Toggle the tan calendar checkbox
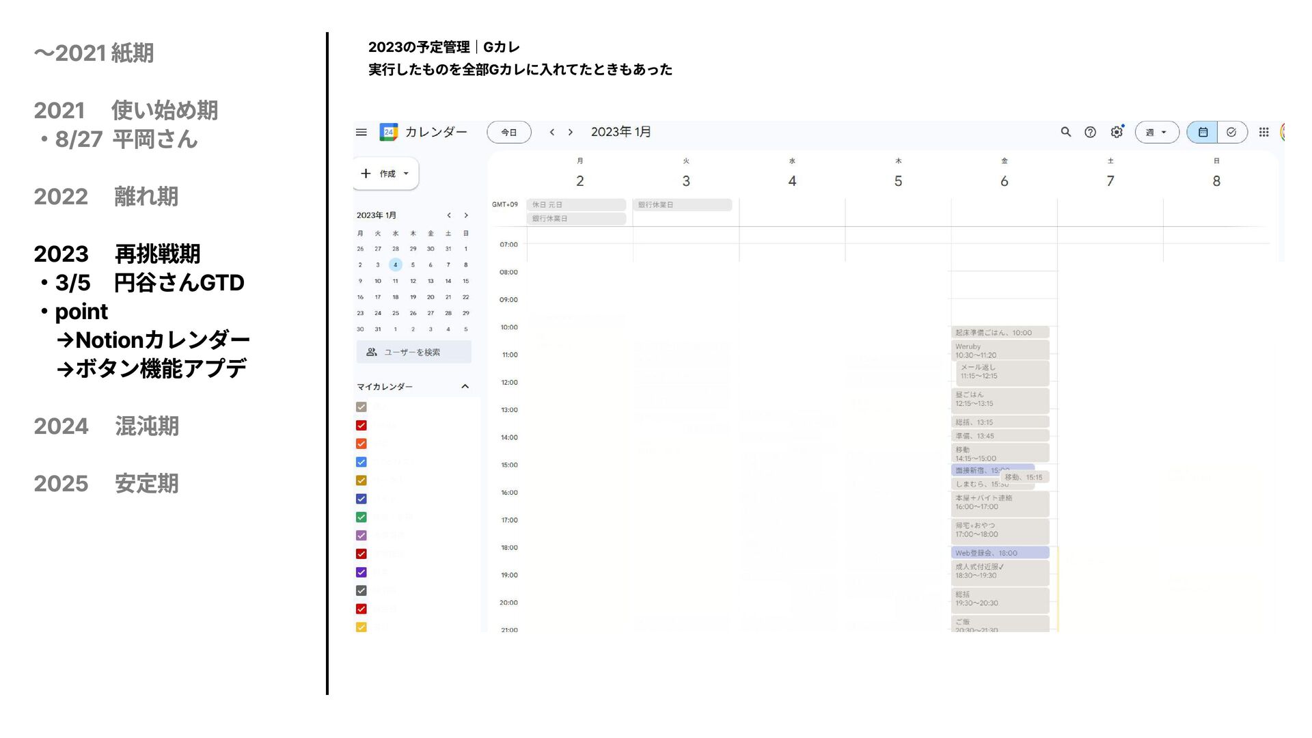1312x738 pixels. pyautogui.click(x=361, y=407)
